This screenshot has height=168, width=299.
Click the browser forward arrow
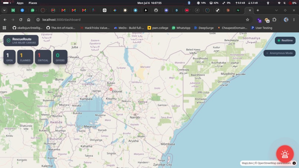pos(13,20)
